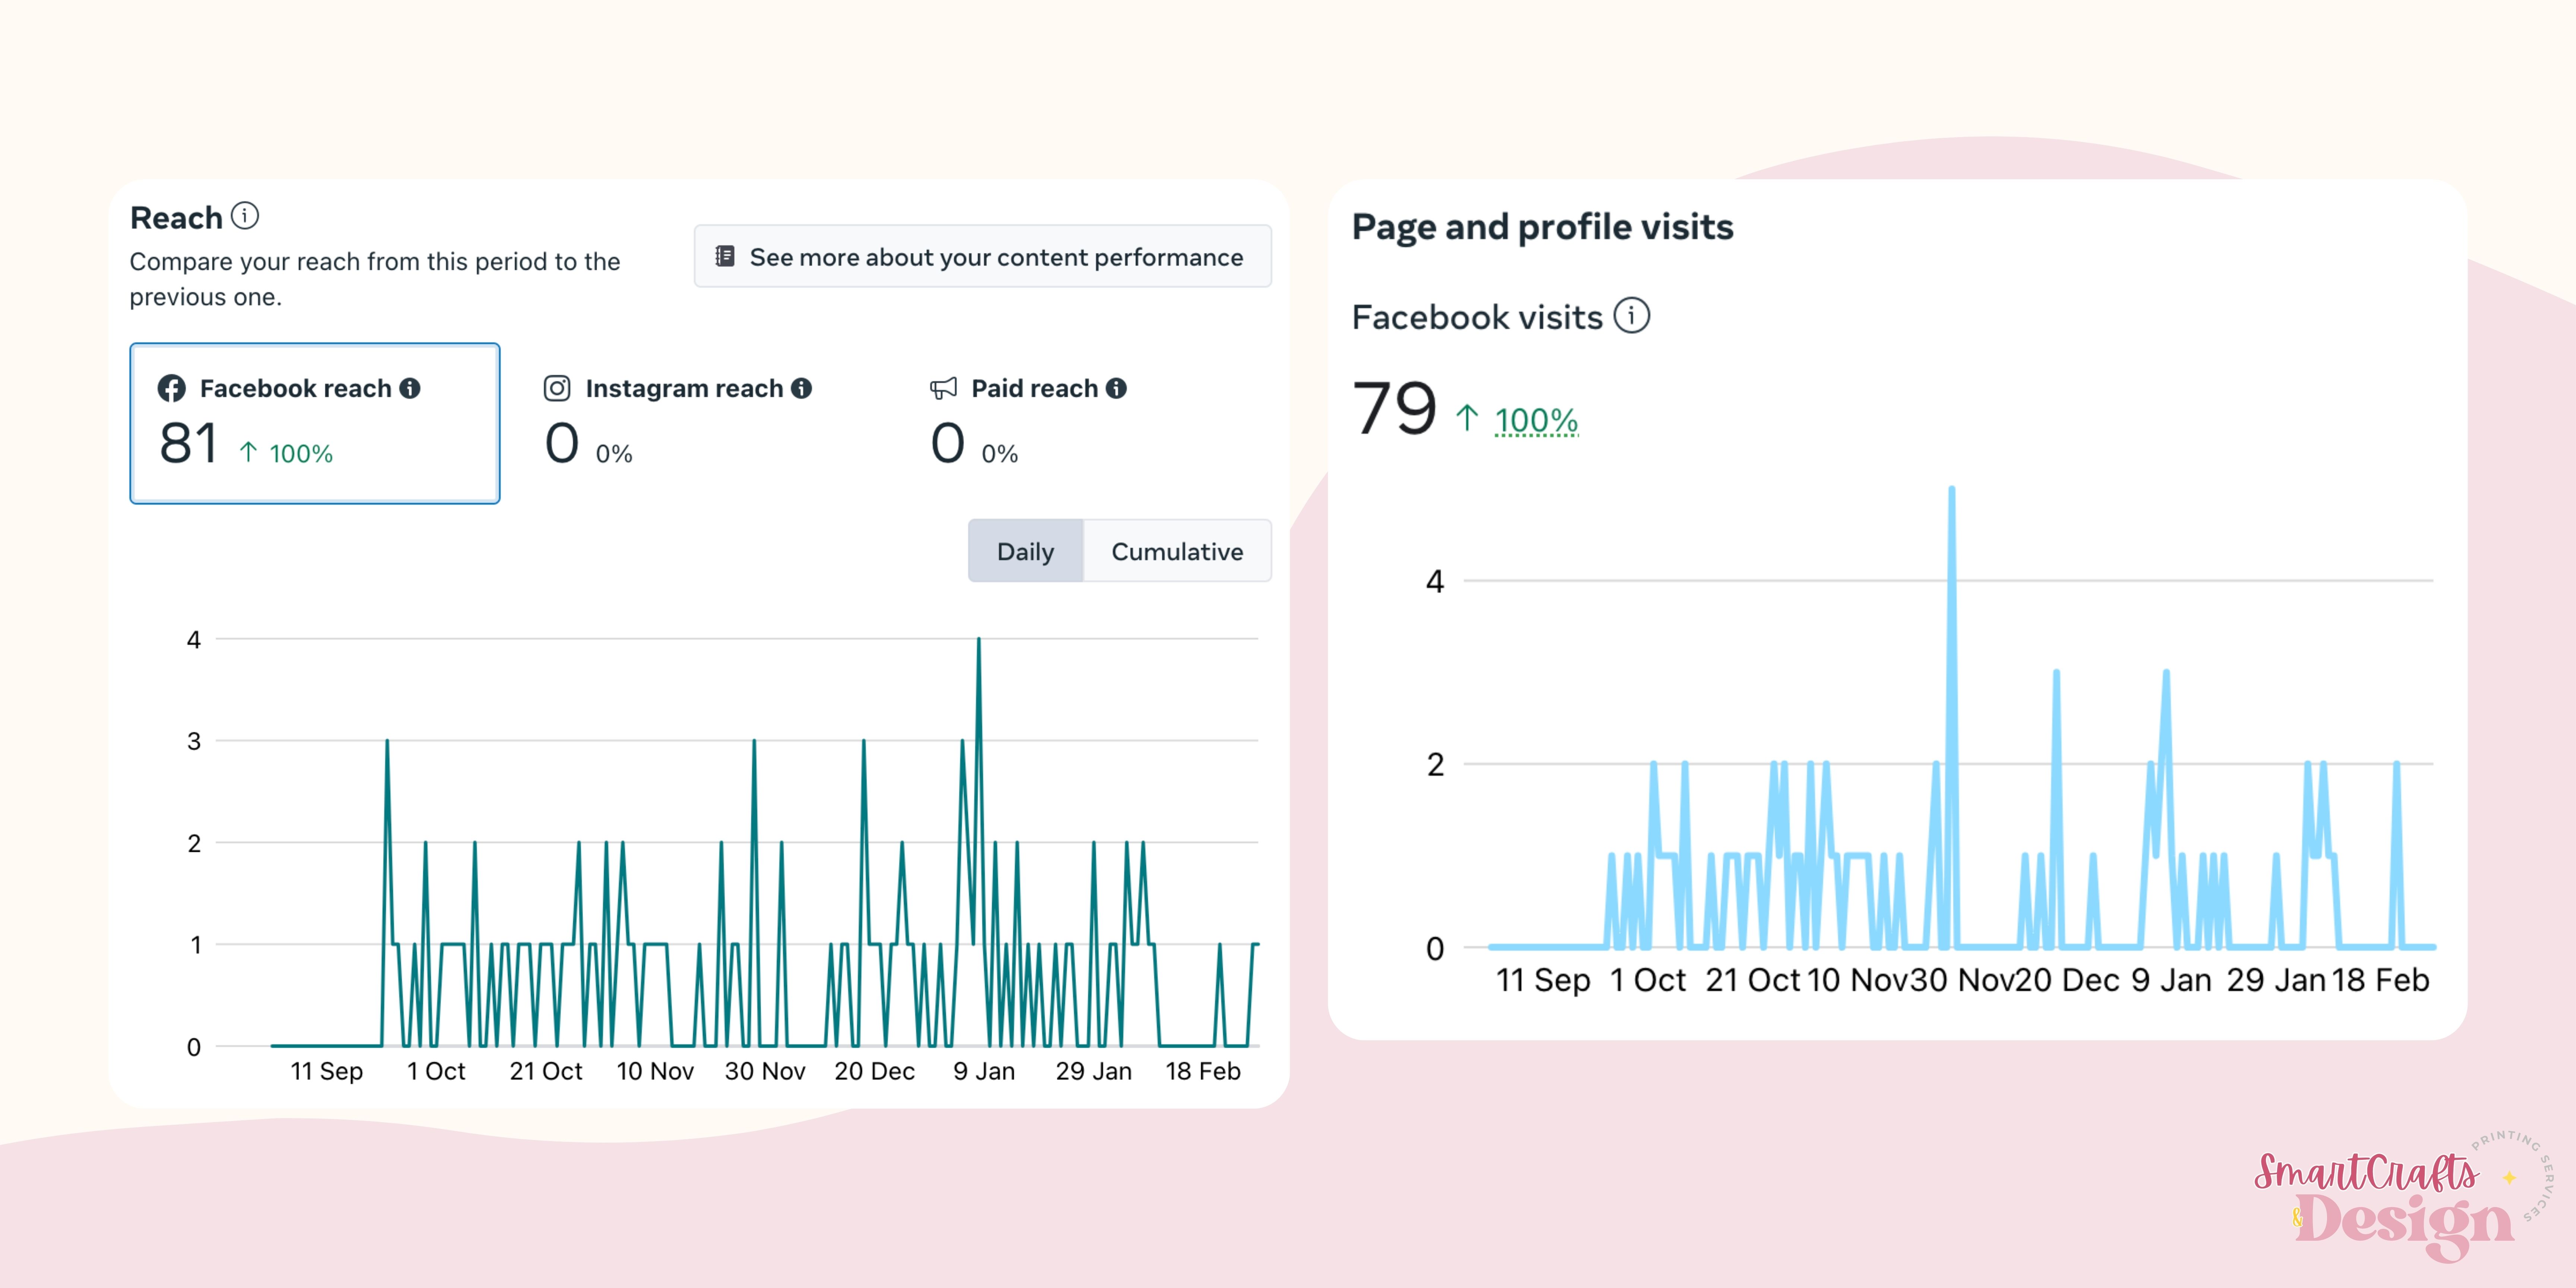Viewport: 2576px width, 1288px height.
Task: Click the info icon next to Reach
Action: pyautogui.click(x=245, y=216)
